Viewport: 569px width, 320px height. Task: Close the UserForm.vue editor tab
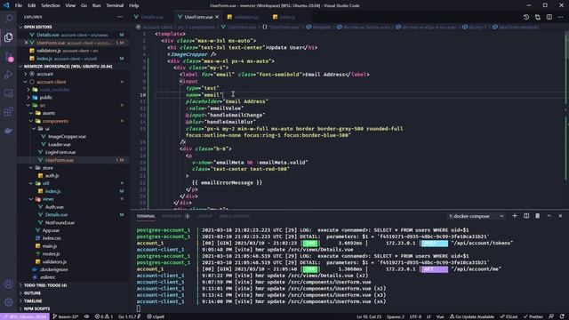217,17
